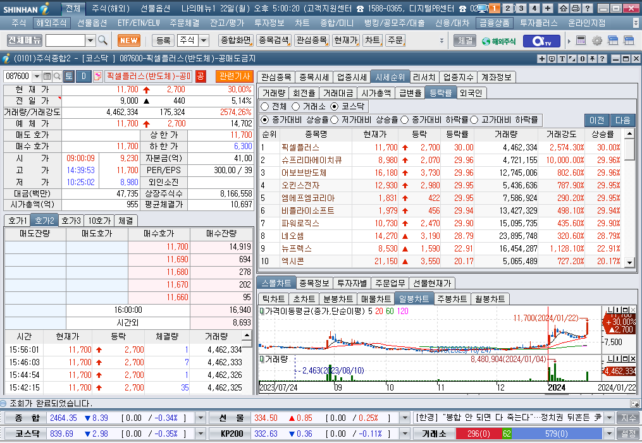Open the 해외주식 menu

pos(52,23)
